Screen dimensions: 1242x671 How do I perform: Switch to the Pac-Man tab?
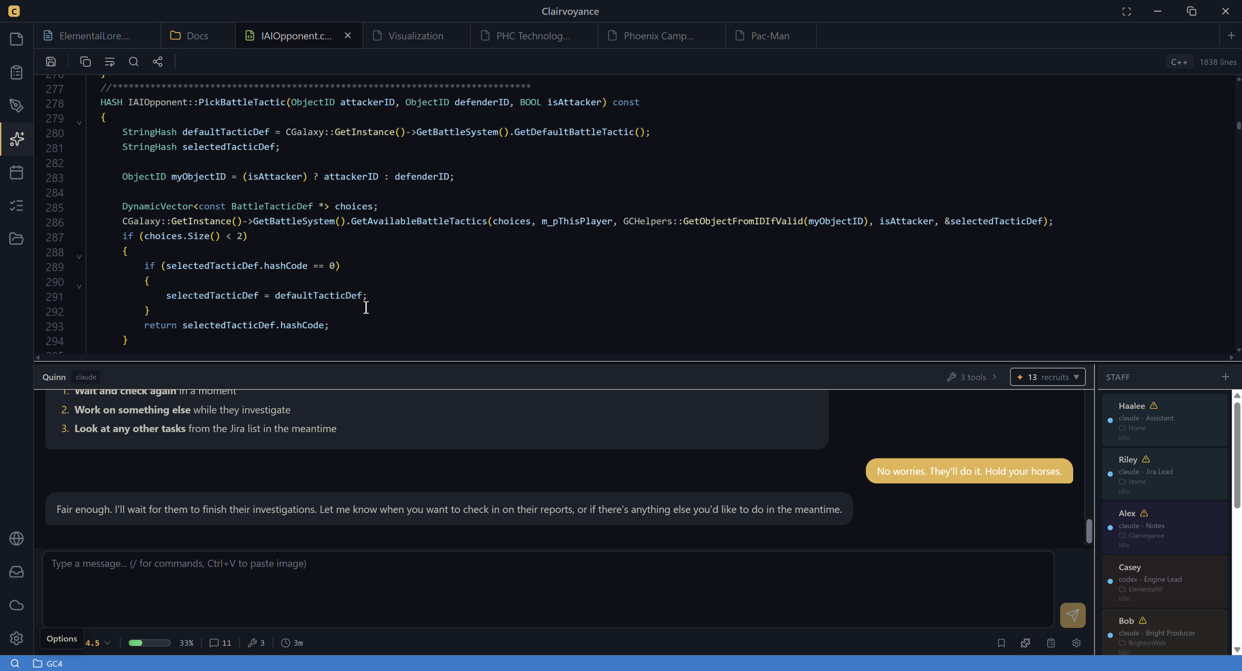pos(769,36)
